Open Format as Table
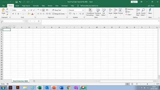 coord(98,12)
